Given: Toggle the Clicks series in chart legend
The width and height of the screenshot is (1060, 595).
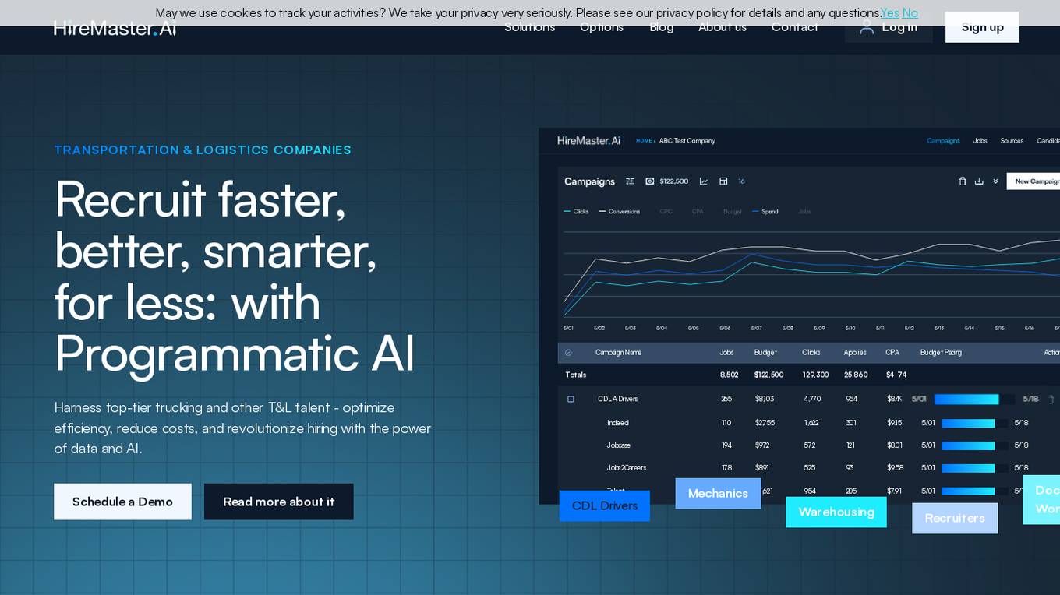Looking at the screenshot, I should pyautogui.click(x=576, y=212).
